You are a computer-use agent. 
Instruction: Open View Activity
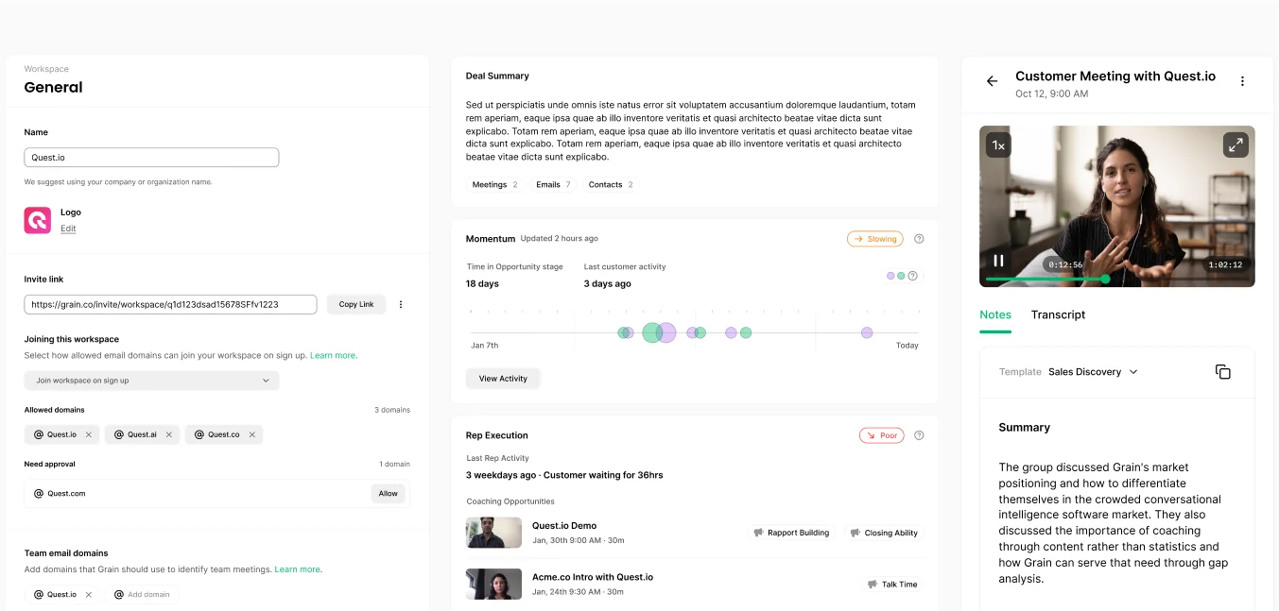[503, 379]
